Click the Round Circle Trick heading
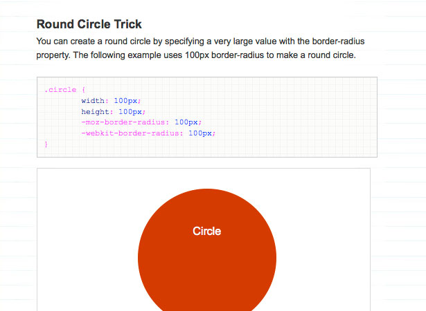This screenshot has height=311, width=426. tap(89, 24)
